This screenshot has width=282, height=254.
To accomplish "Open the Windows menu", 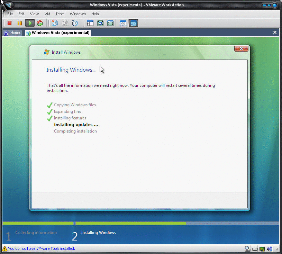I will [78, 14].
